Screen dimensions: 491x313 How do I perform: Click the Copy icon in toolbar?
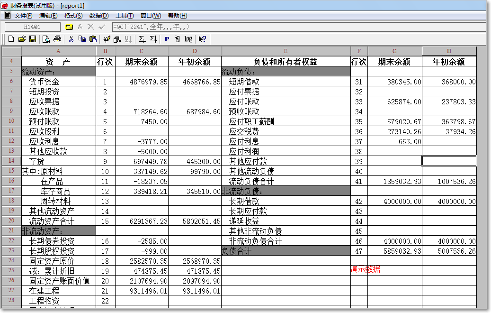[82, 39]
